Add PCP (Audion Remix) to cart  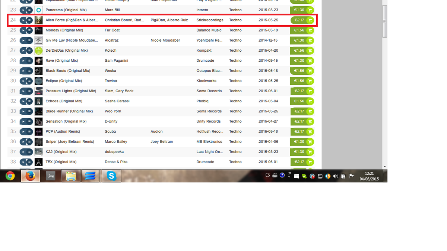click(302, 131)
